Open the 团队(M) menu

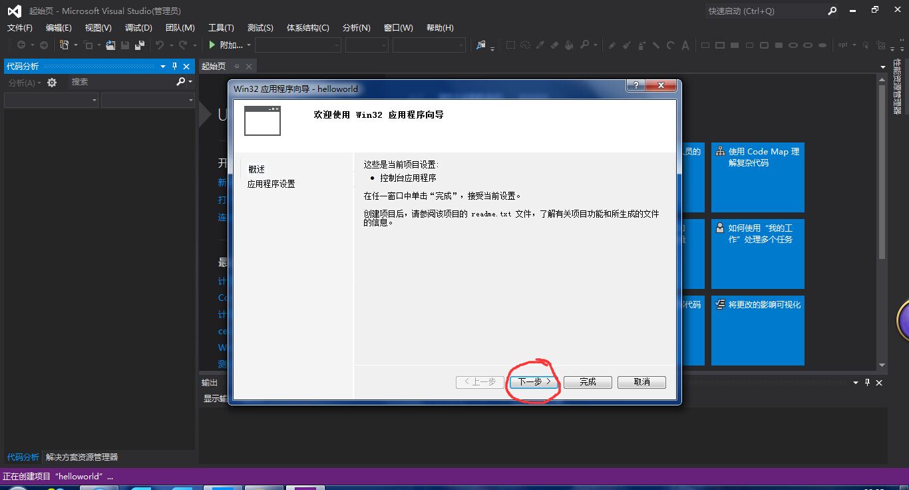coord(180,27)
